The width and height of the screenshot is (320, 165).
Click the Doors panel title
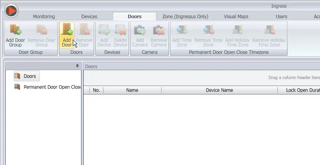[x=91, y=67]
